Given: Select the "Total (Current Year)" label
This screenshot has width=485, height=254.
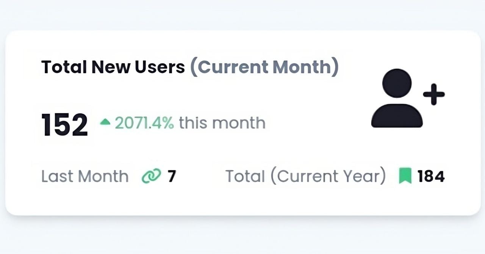Looking at the screenshot, I should click(x=306, y=177).
